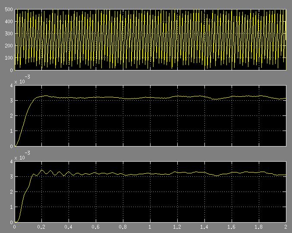Select the smooth step-response curve plot
This screenshot has width=292, height=233.
point(151,116)
